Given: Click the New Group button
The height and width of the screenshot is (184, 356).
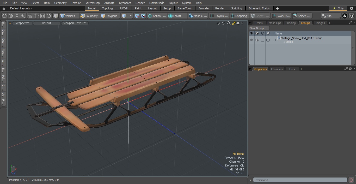Looking at the screenshot, I should 259,28.
